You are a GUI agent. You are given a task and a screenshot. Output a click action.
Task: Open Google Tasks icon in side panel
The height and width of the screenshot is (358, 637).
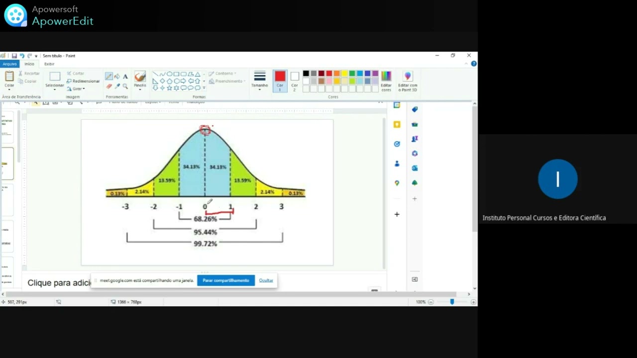pos(397,144)
